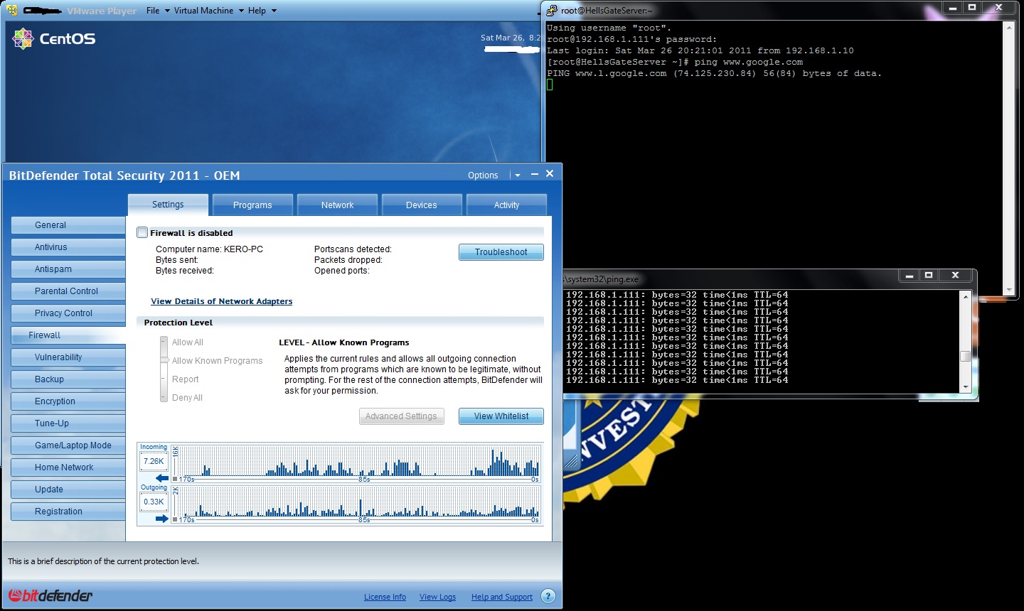Screen dimensions: 1024x611
Task: Set protection slider to Allow Known Programs
Action: (x=217, y=361)
